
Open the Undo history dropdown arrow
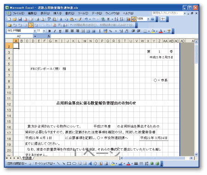(x=90, y=19)
